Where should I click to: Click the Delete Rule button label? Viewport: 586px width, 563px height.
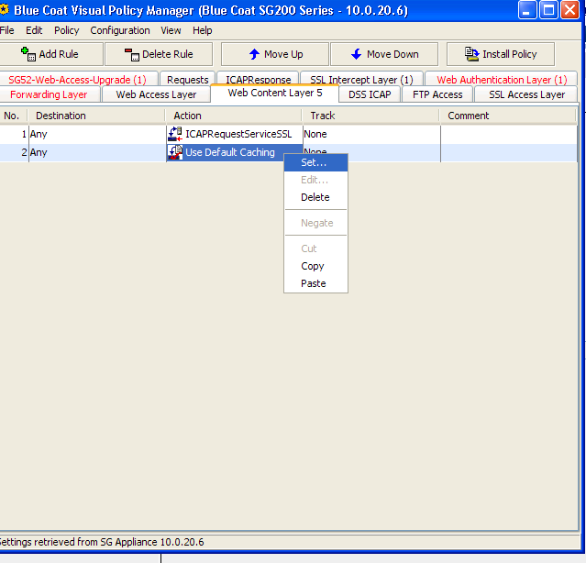coord(168,54)
